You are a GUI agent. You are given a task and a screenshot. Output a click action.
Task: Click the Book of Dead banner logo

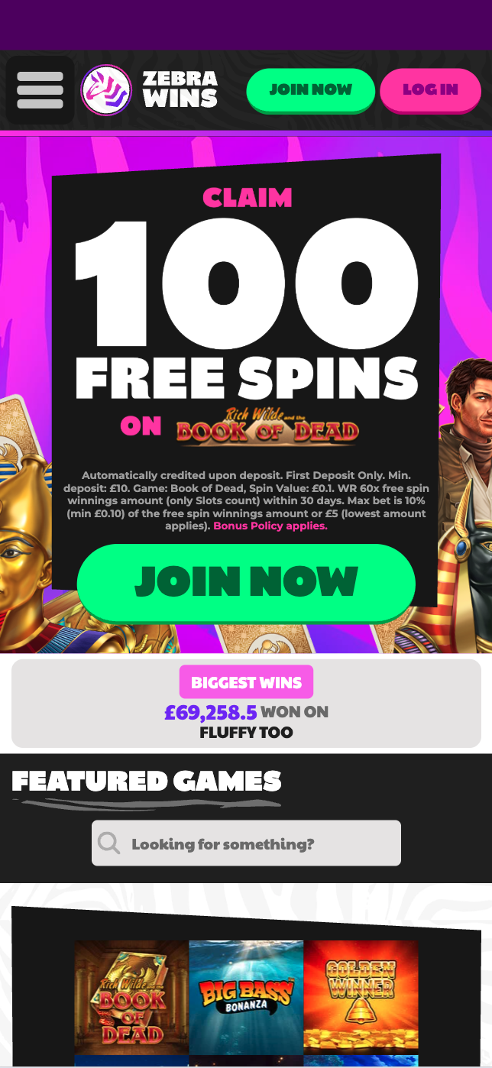coord(267,426)
